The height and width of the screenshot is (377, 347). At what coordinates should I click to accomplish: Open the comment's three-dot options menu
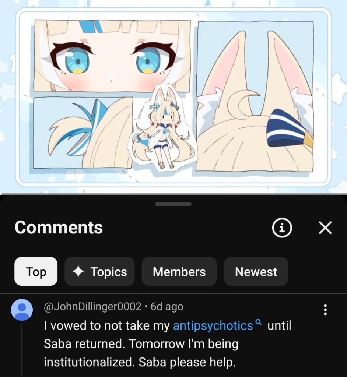click(x=325, y=310)
